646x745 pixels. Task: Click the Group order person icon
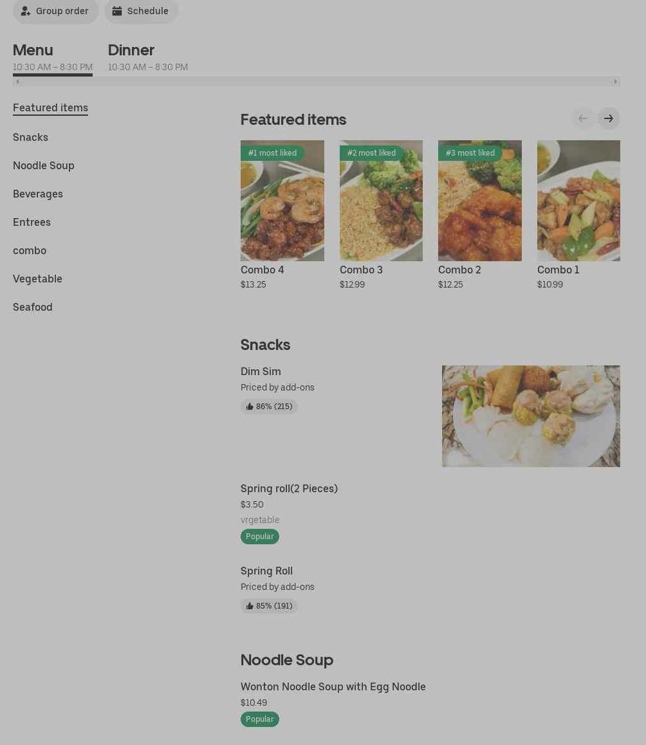26,11
